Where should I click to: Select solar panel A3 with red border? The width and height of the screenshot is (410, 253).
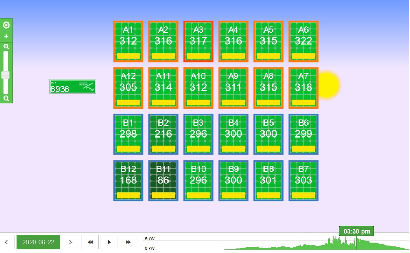[198, 41]
